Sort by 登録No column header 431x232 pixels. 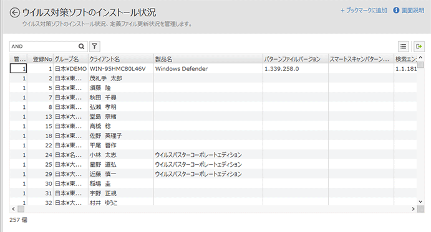(x=40, y=59)
